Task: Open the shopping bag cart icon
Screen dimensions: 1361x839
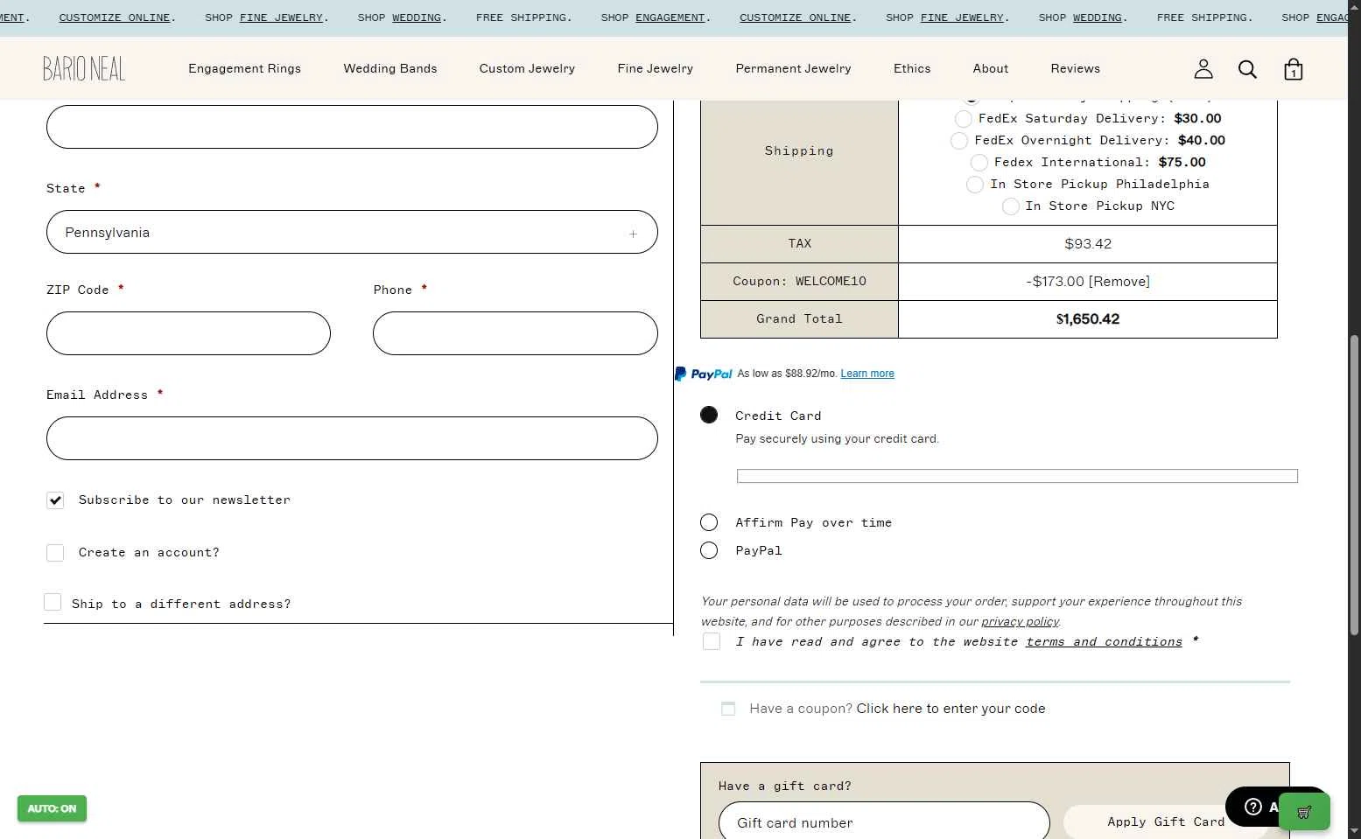Action: tap(1293, 69)
